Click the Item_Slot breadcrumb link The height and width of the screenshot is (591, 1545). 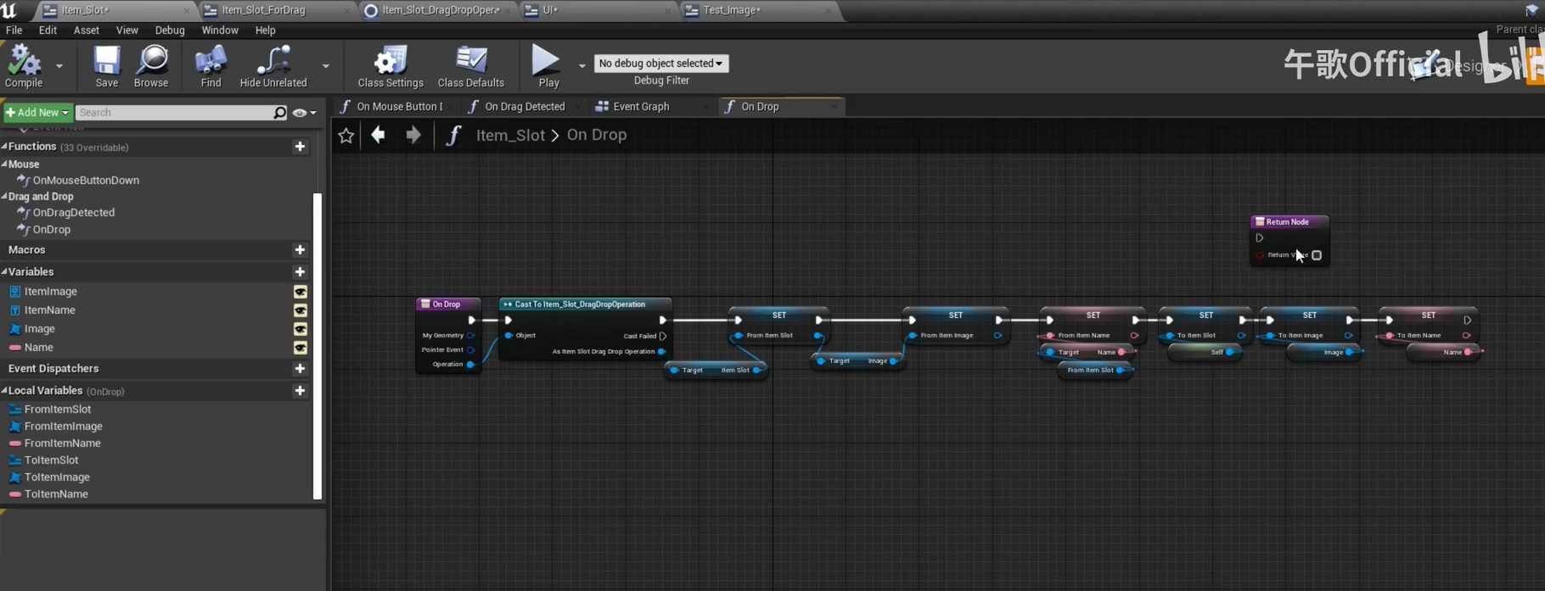(510, 135)
